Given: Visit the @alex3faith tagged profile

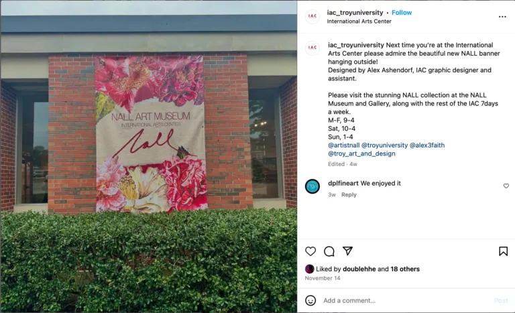Looking at the screenshot, I should [x=427, y=145].
